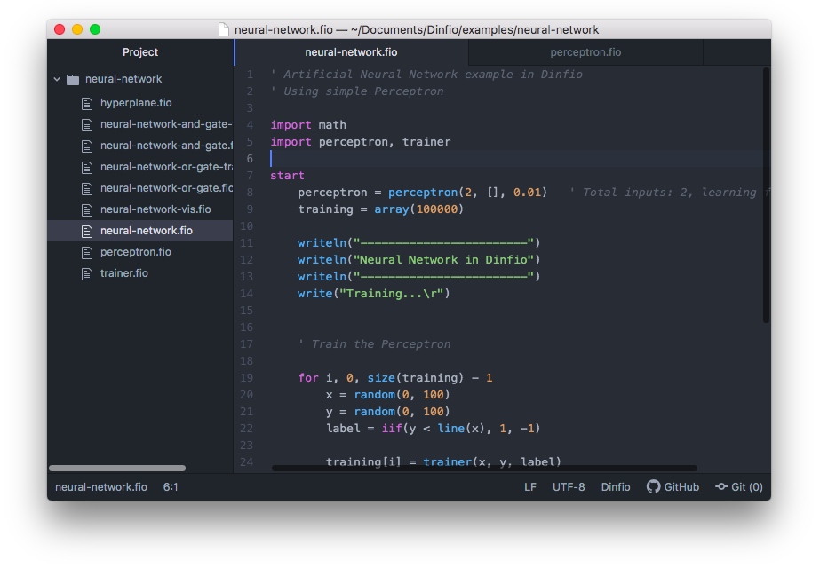Click the neural-network.fio path in status bar
The height and width of the screenshot is (568, 820).
(x=101, y=487)
